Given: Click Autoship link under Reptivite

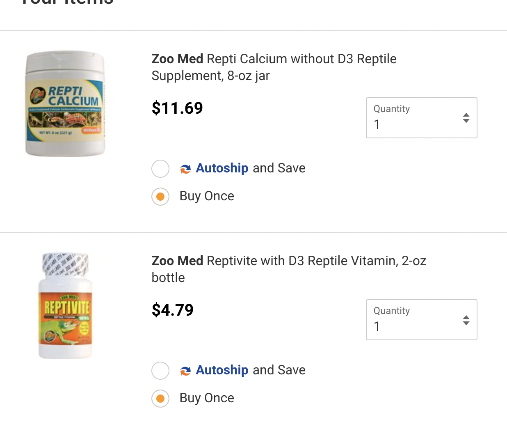Looking at the screenshot, I should pos(222,370).
